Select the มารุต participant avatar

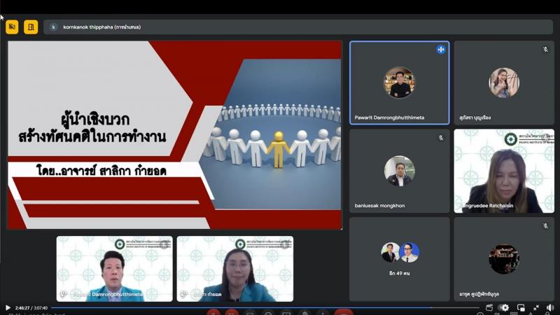[x=504, y=259]
